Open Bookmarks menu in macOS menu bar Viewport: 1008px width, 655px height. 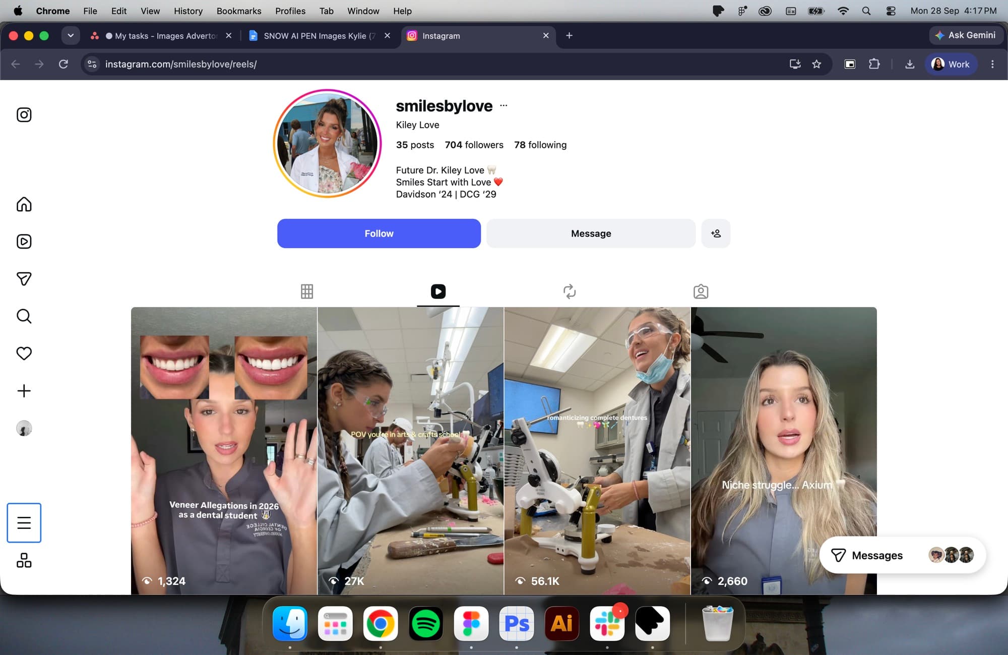239,11
